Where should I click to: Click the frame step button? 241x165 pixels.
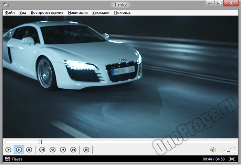click(x=86, y=150)
